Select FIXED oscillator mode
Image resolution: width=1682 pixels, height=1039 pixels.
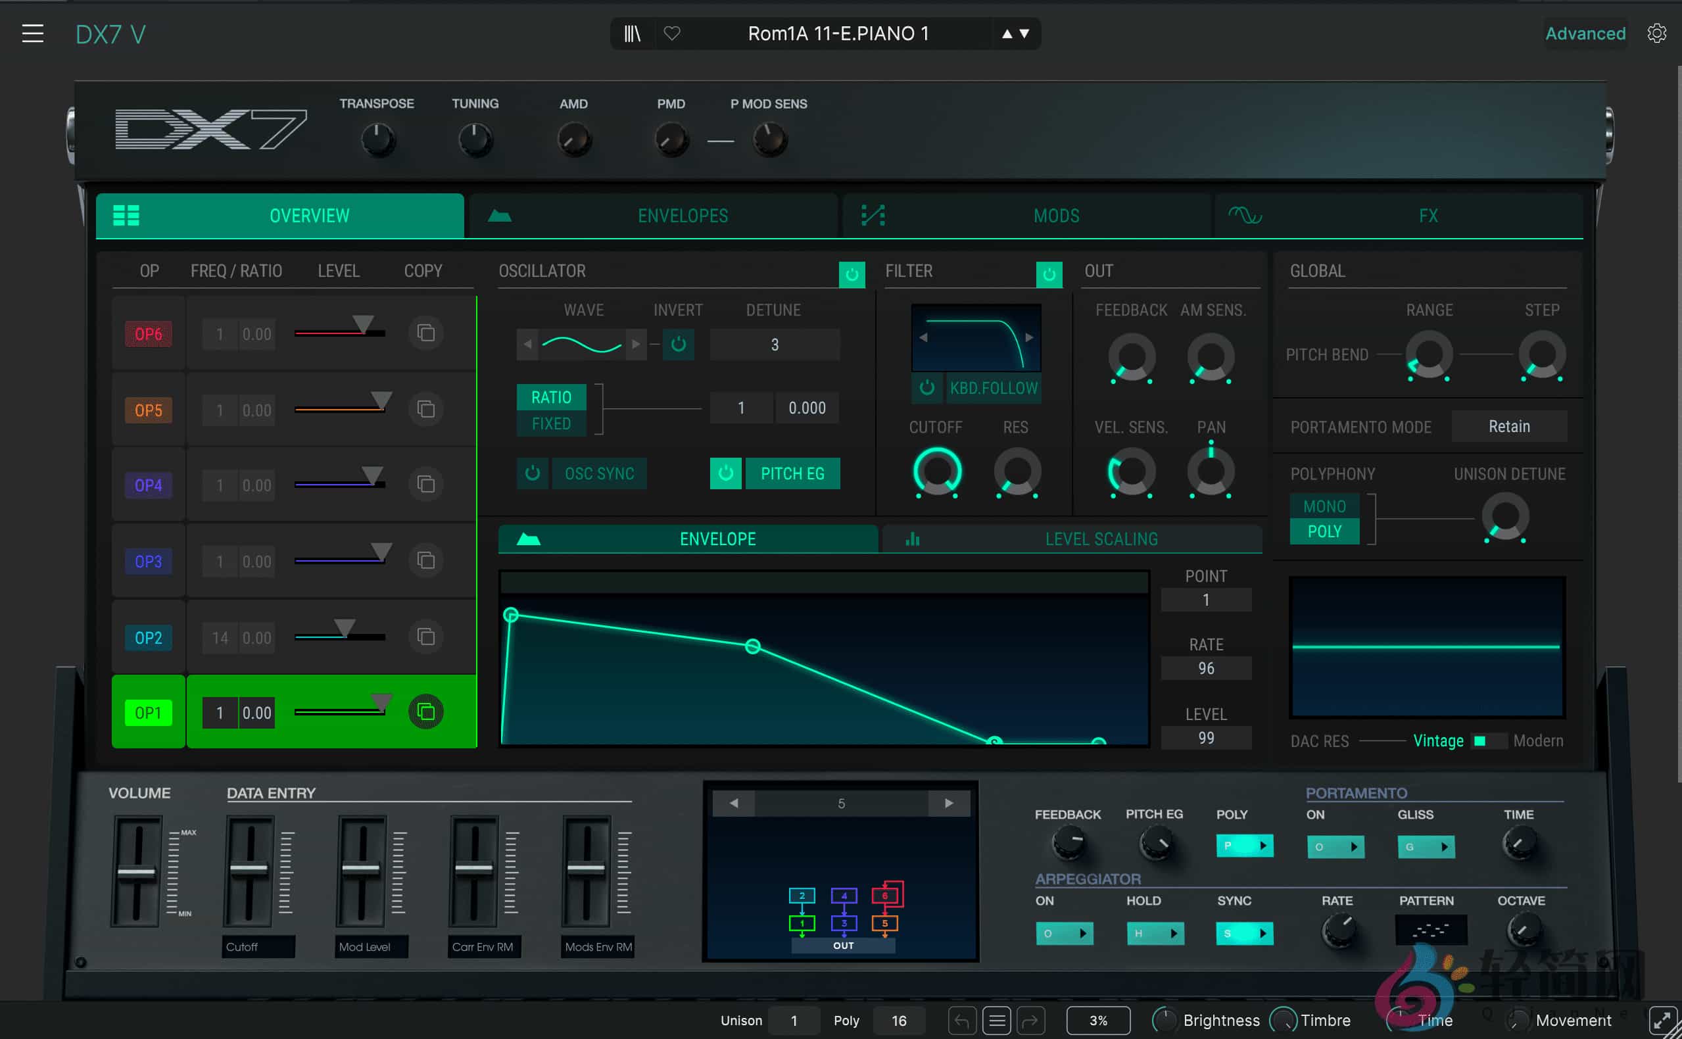point(550,423)
